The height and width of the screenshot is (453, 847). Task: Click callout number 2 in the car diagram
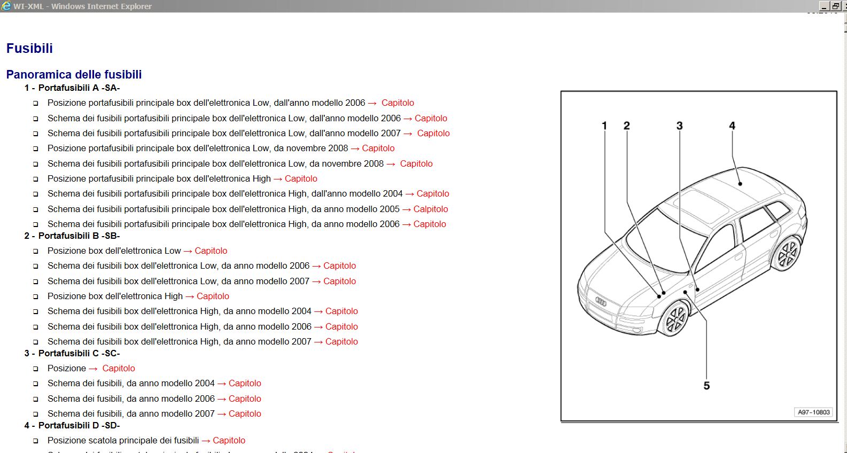coord(627,126)
